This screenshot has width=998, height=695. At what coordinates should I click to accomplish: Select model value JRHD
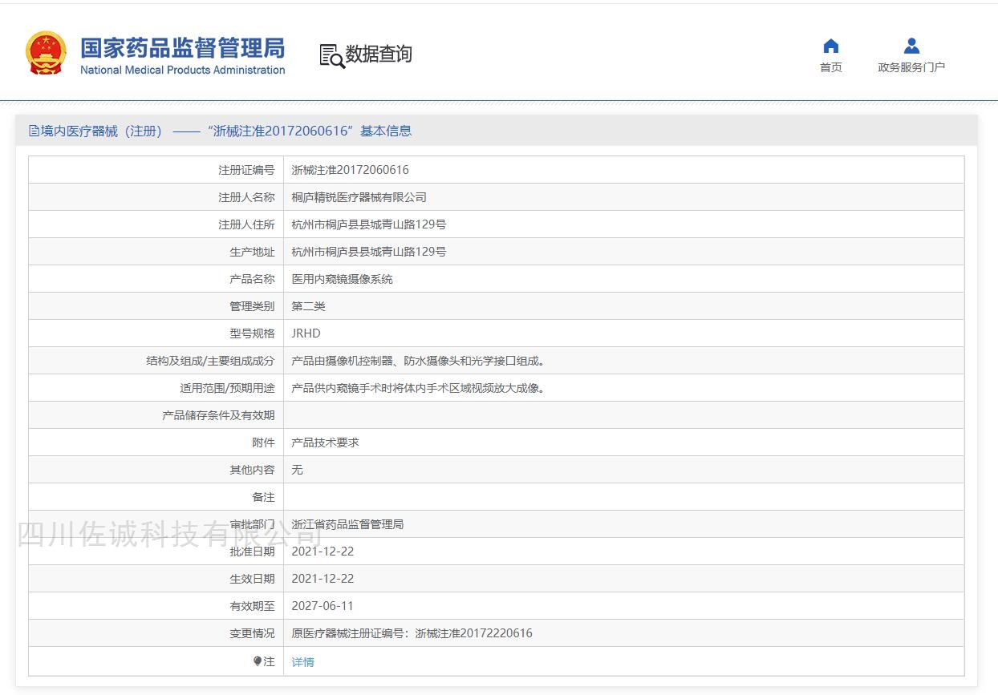(x=306, y=333)
